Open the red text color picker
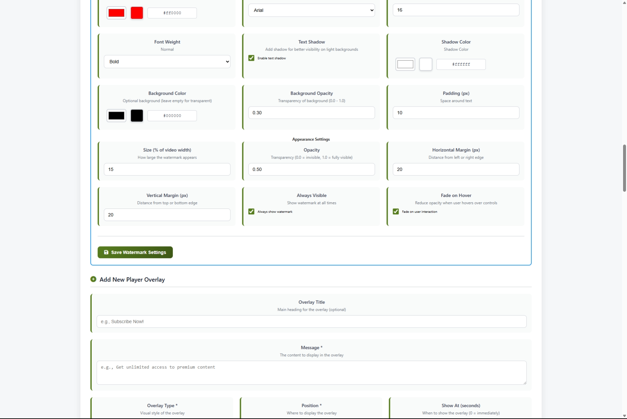 pos(116,13)
